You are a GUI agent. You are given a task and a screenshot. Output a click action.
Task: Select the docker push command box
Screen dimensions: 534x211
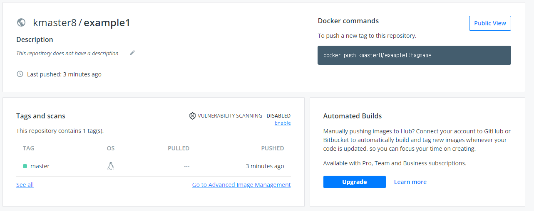coord(414,55)
